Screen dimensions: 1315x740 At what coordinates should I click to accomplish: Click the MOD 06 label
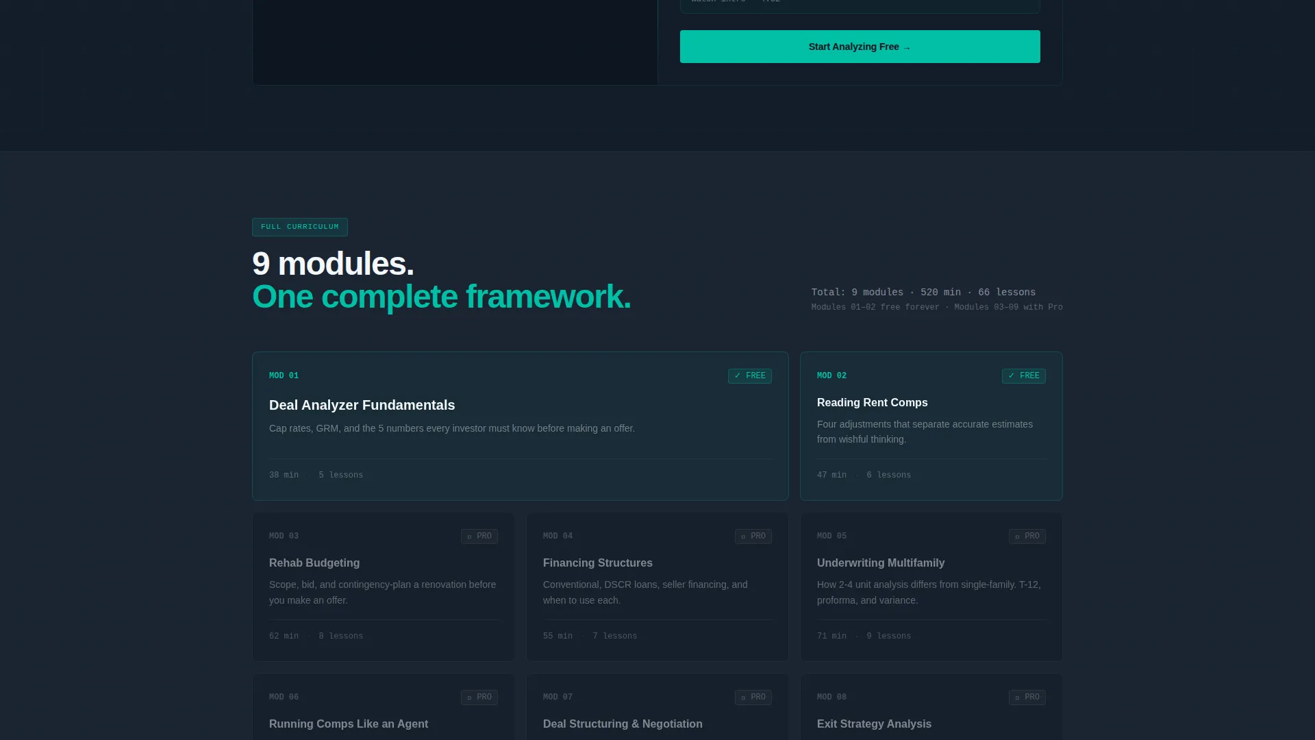point(284,697)
